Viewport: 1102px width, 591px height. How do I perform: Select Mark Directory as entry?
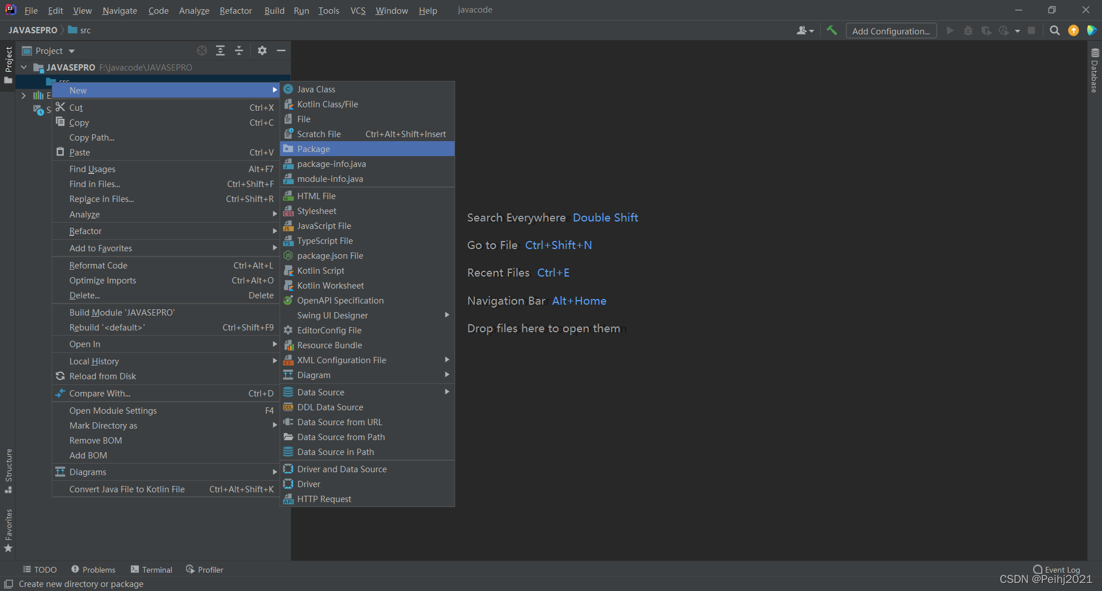tap(165, 426)
